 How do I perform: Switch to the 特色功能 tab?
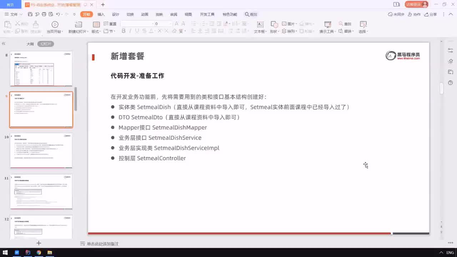230,14
